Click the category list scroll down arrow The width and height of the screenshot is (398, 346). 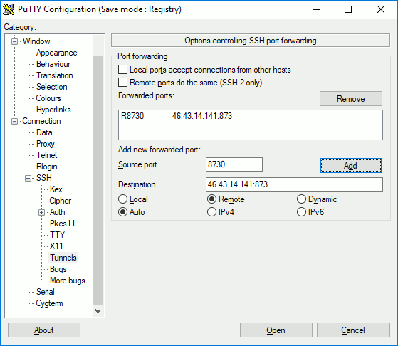coord(98,311)
